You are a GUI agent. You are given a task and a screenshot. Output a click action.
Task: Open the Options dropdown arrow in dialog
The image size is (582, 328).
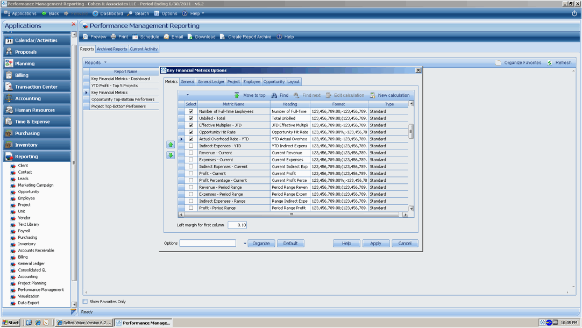[245, 244]
